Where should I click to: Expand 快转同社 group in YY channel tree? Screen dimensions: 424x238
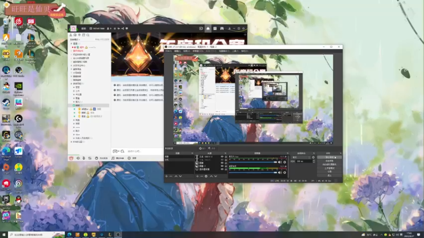pos(72,84)
